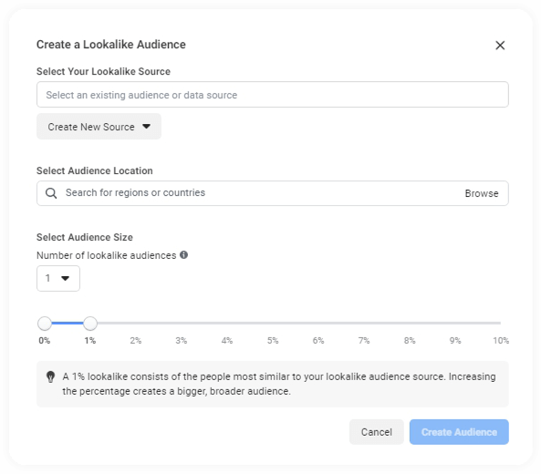Screen dimensions: 541x474
Task: Click the Create New Source dropdown arrow
Action: [146, 126]
